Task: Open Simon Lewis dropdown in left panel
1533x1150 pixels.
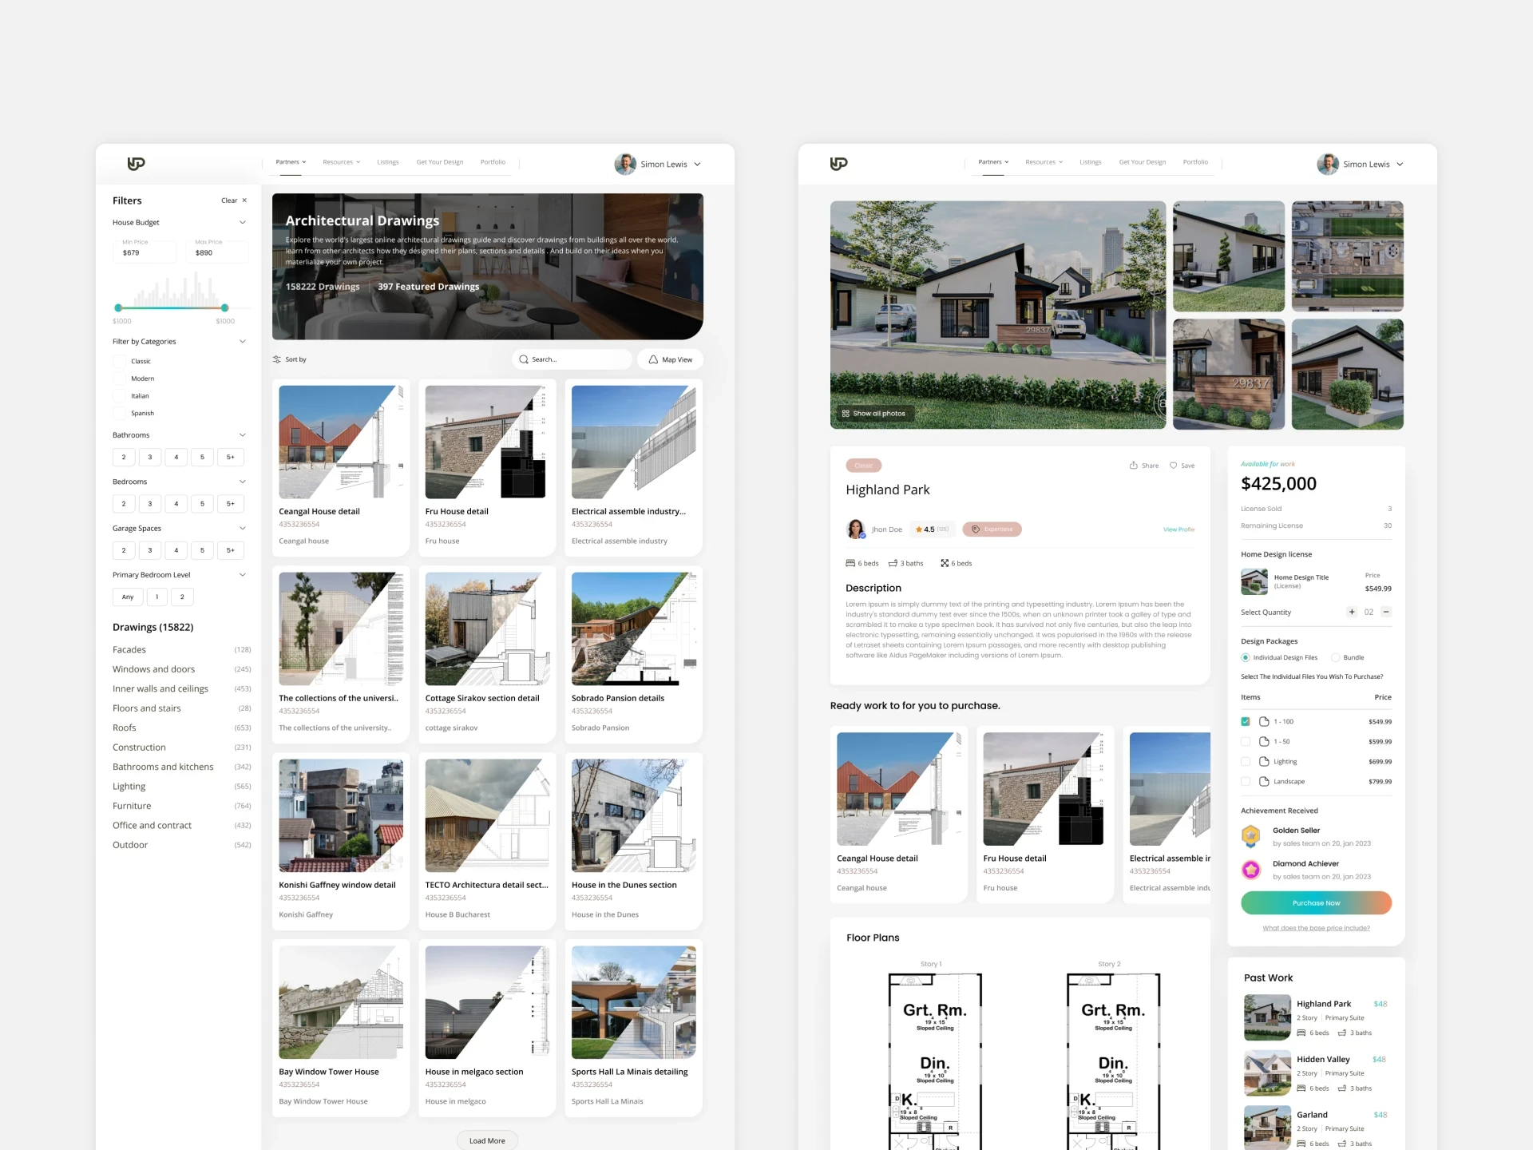Action: click(x=697, y=165)
